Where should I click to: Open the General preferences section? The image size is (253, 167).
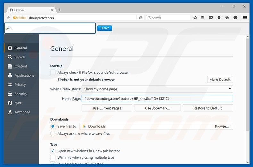(21, 48)
